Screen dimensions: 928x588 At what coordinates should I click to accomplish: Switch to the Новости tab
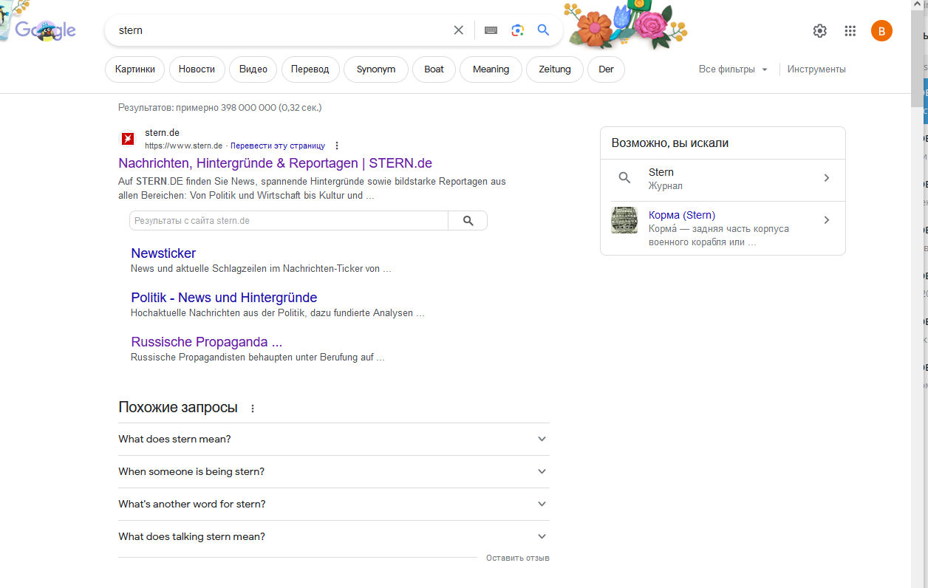(x=197, y=69)
